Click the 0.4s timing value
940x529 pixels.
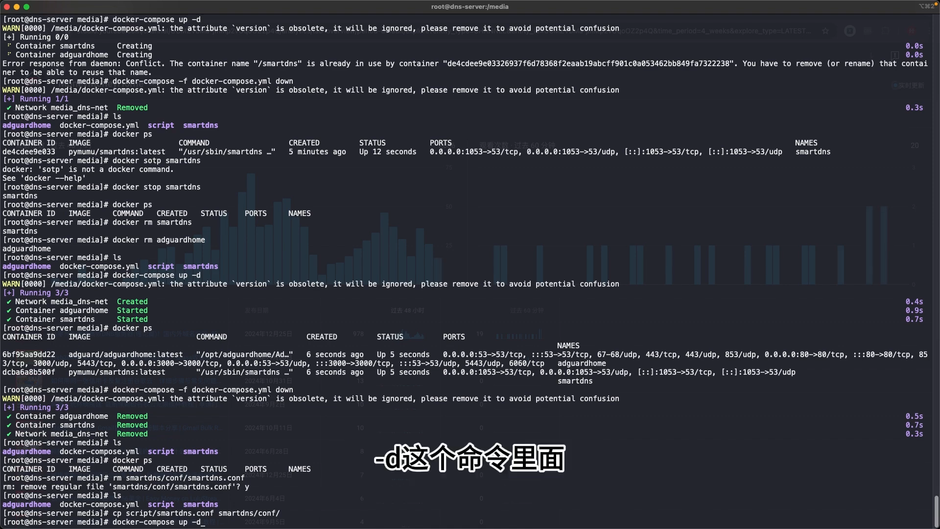coord(914,302)
